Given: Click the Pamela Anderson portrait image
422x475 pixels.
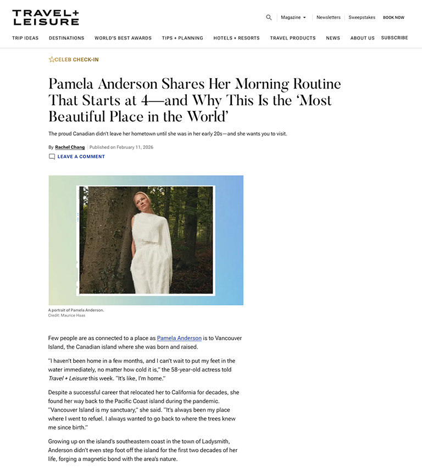Looking at the screenshot, I should [x=146, y=240].
